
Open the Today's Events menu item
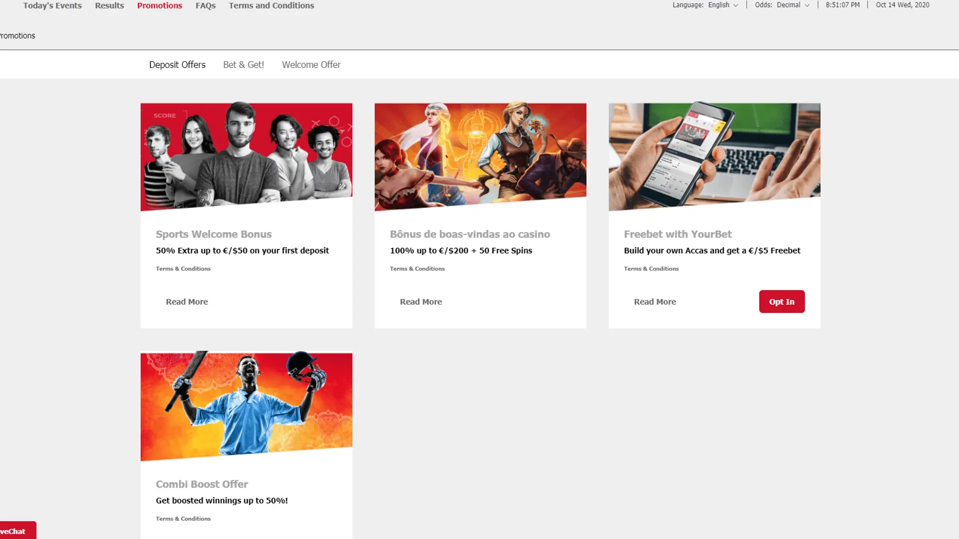[x=52, y=5]
